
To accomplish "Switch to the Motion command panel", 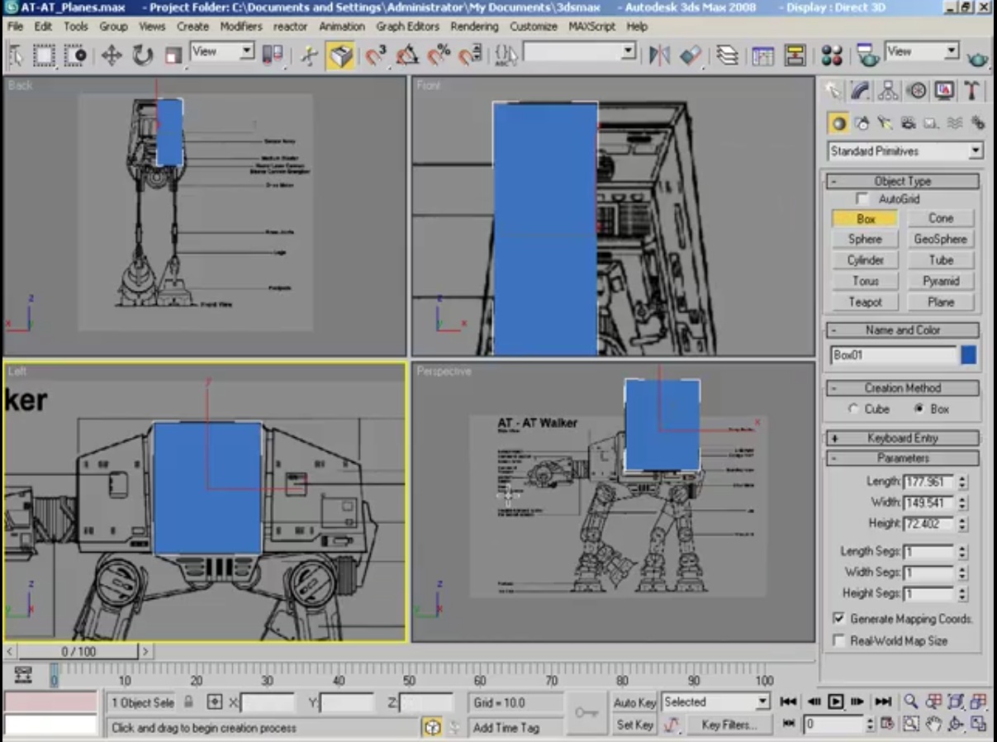I will point(916,90).
